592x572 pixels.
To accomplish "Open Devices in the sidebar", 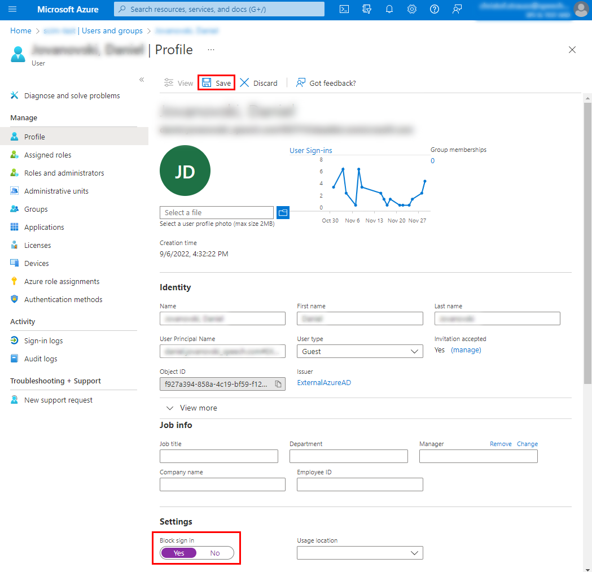I will point(36,263).
